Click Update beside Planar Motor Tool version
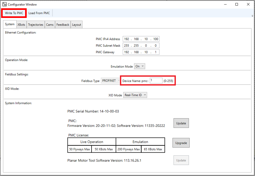This screenshot has width=255, height=176. (x=181, y=160)
